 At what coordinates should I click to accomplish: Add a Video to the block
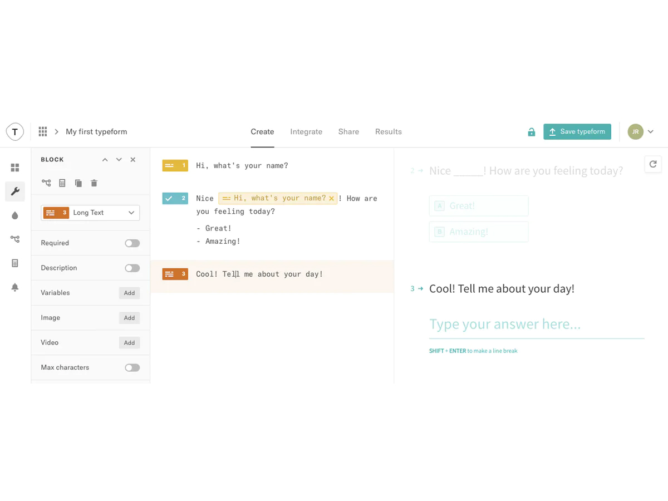129,343
